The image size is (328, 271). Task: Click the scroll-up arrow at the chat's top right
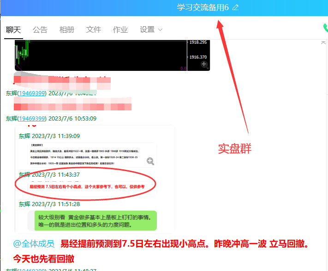tap(323, 42)
